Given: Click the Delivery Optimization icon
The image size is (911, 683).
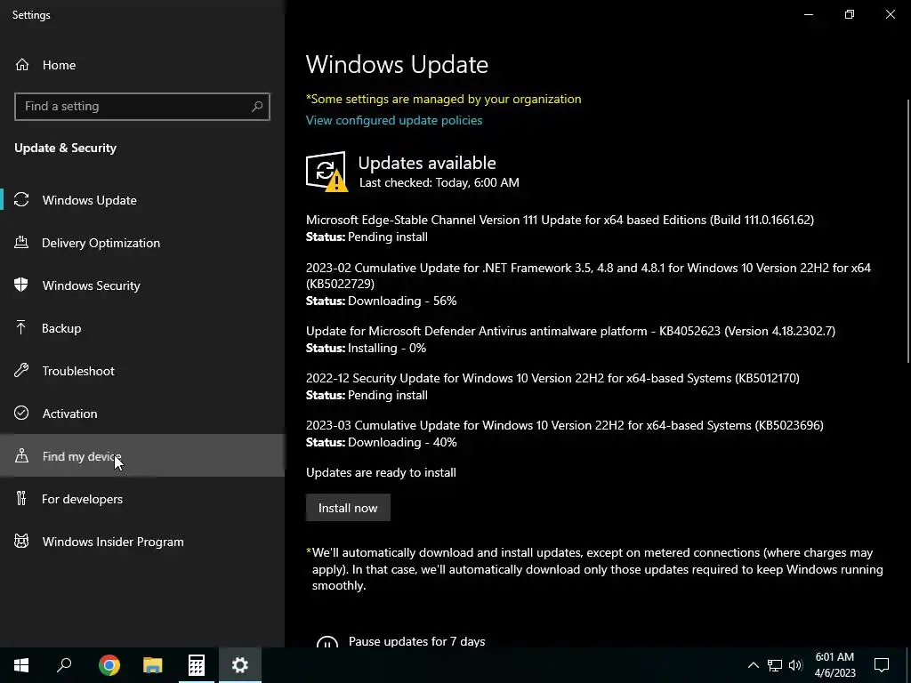Looking at the screenshot, I should click(21, 243).
